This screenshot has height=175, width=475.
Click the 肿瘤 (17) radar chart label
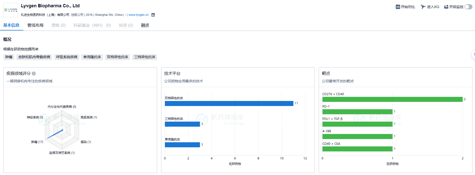coord(37,142)
